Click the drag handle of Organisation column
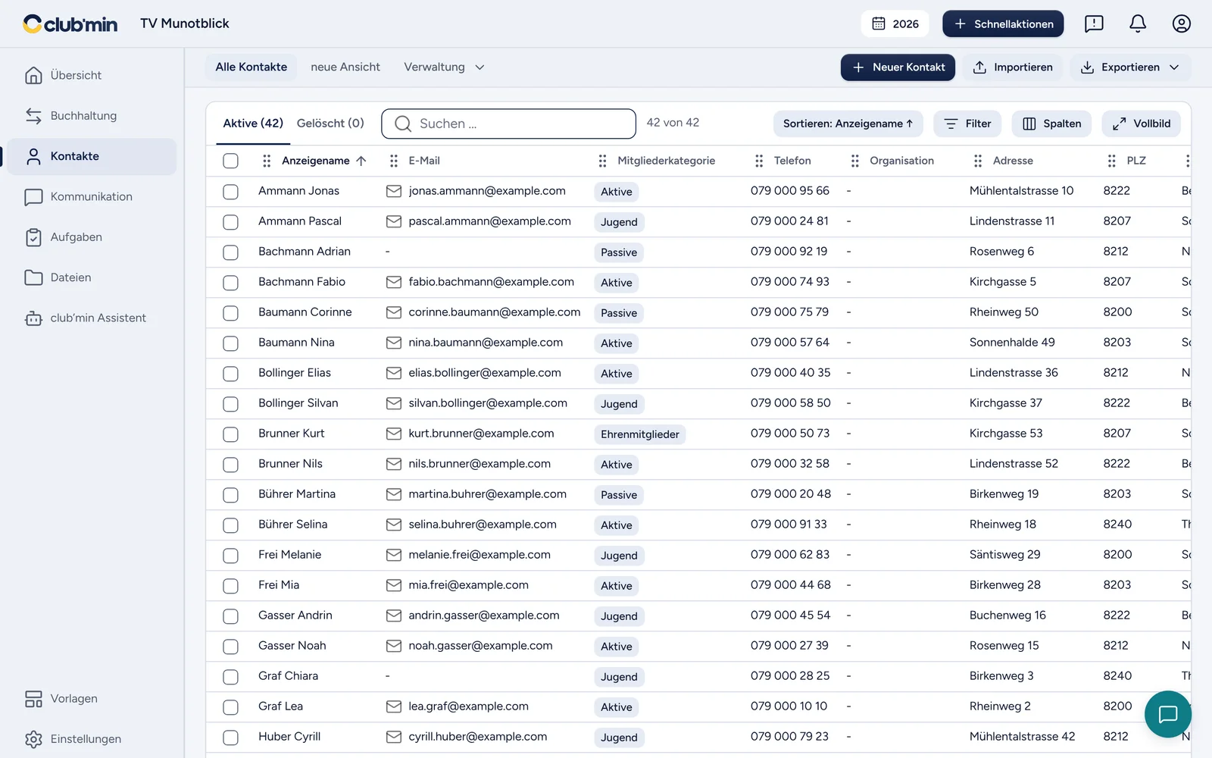The image size is (1212, 758). 855,161
